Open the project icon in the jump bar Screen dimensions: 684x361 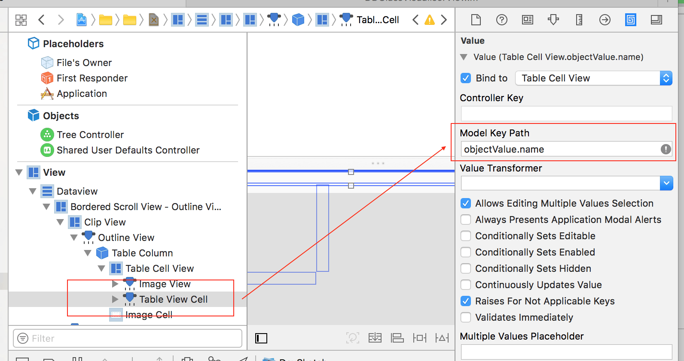[x=81, y=20]
